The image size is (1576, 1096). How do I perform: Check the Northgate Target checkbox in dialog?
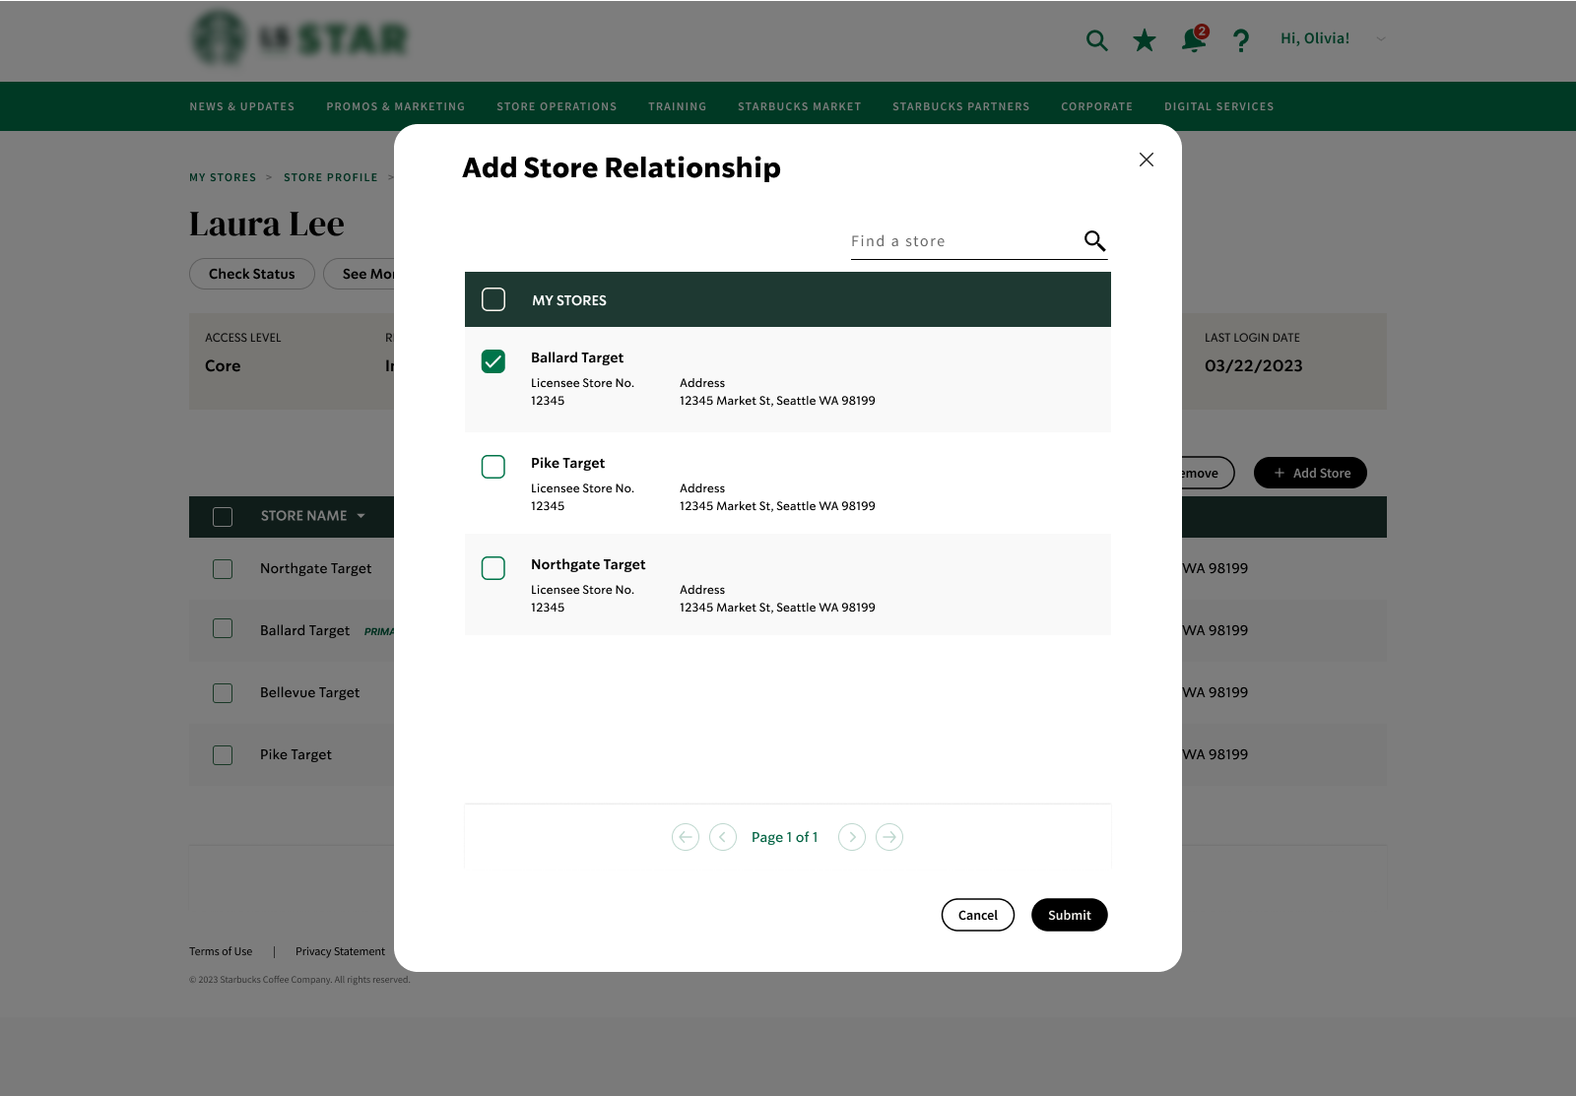pyautogui.click(x=493, y=568)
